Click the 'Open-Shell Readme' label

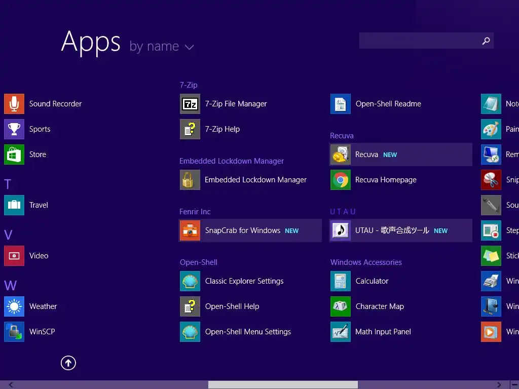(388, 104)
